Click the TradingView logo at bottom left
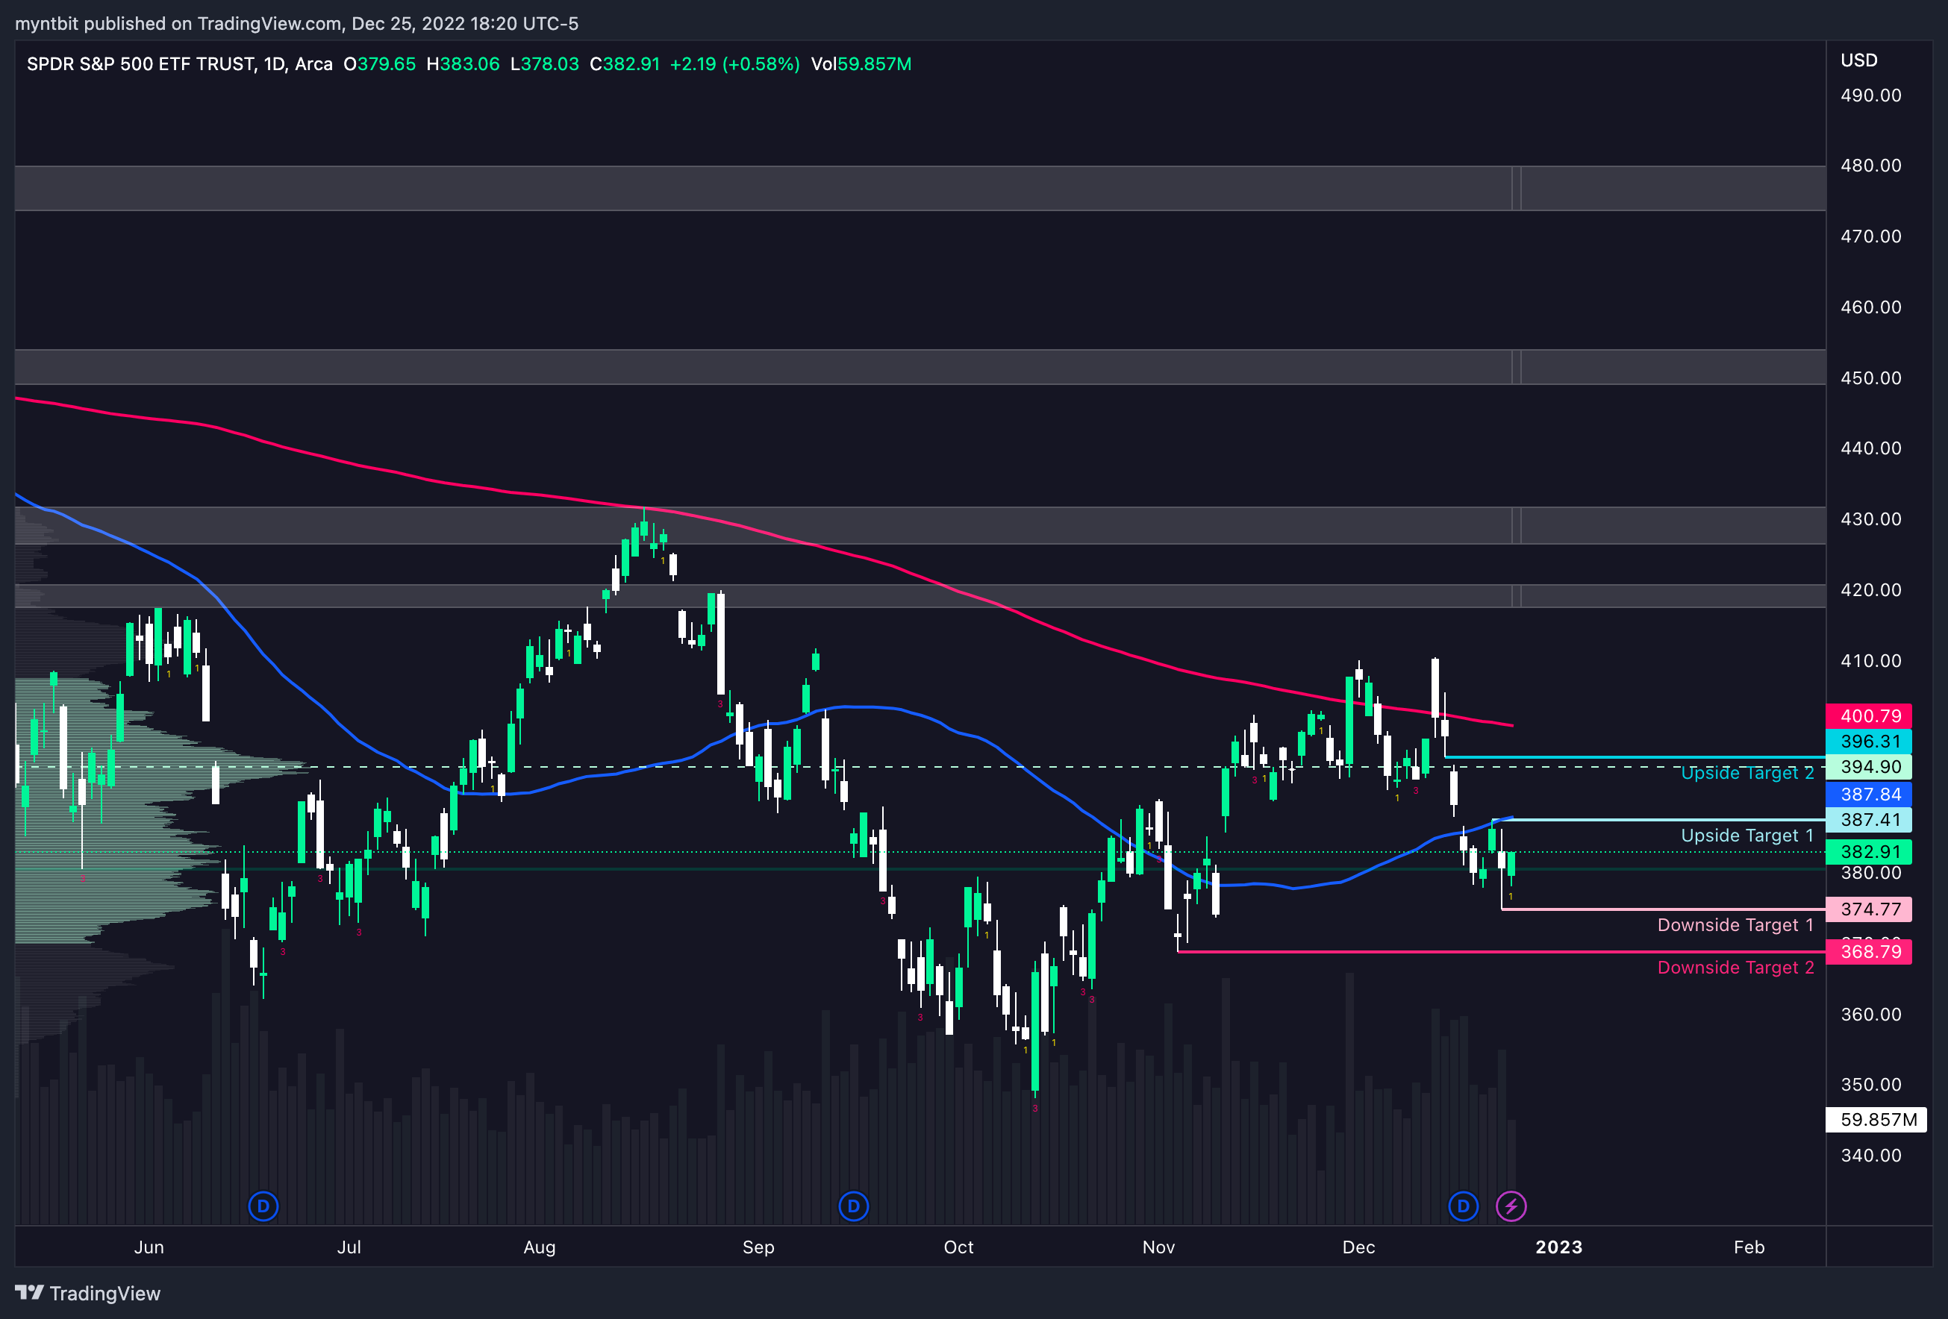The image size is (1948, 1319). point(88,1293)
